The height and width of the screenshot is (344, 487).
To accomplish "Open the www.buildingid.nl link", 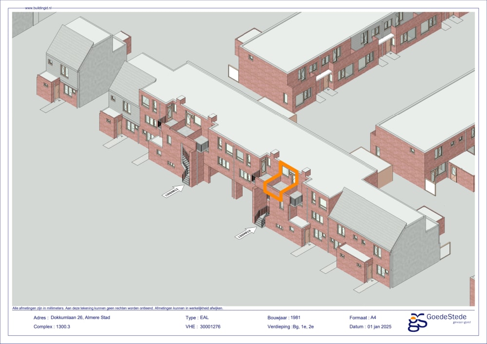I will click(x=38, y=8).
